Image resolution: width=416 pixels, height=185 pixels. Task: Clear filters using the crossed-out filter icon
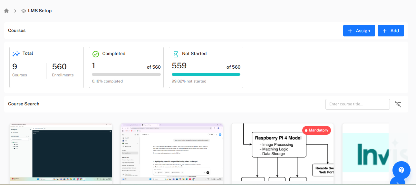pos(398,104)
